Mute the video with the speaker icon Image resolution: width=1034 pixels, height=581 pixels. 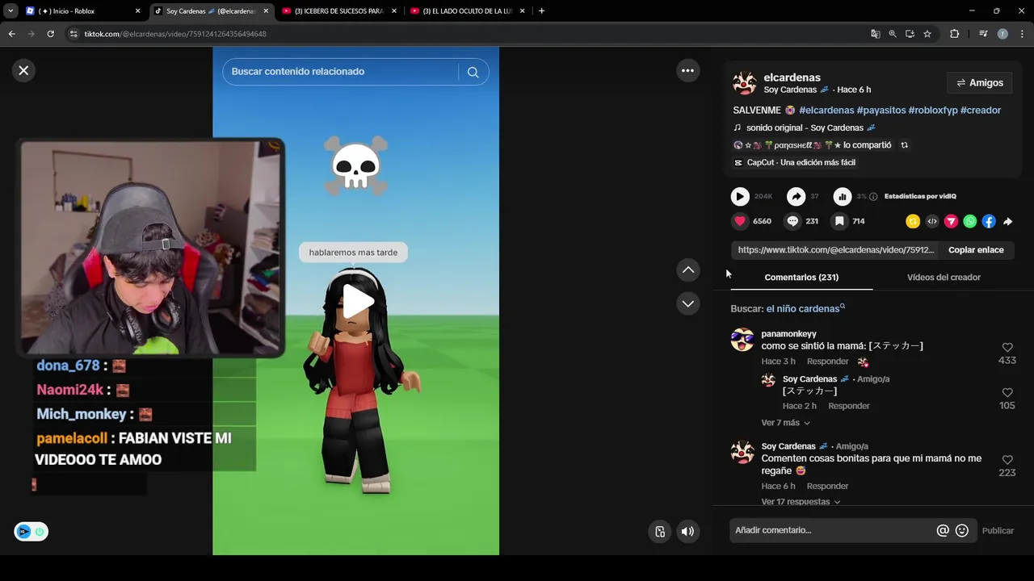click(687, 531)
